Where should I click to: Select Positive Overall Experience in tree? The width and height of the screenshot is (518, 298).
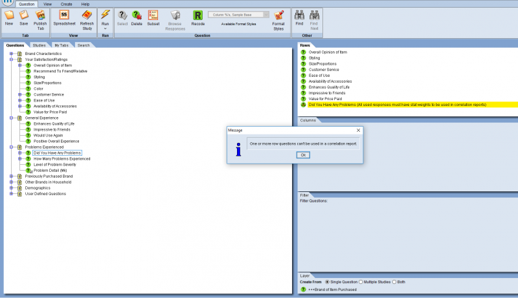pos(56,142)
